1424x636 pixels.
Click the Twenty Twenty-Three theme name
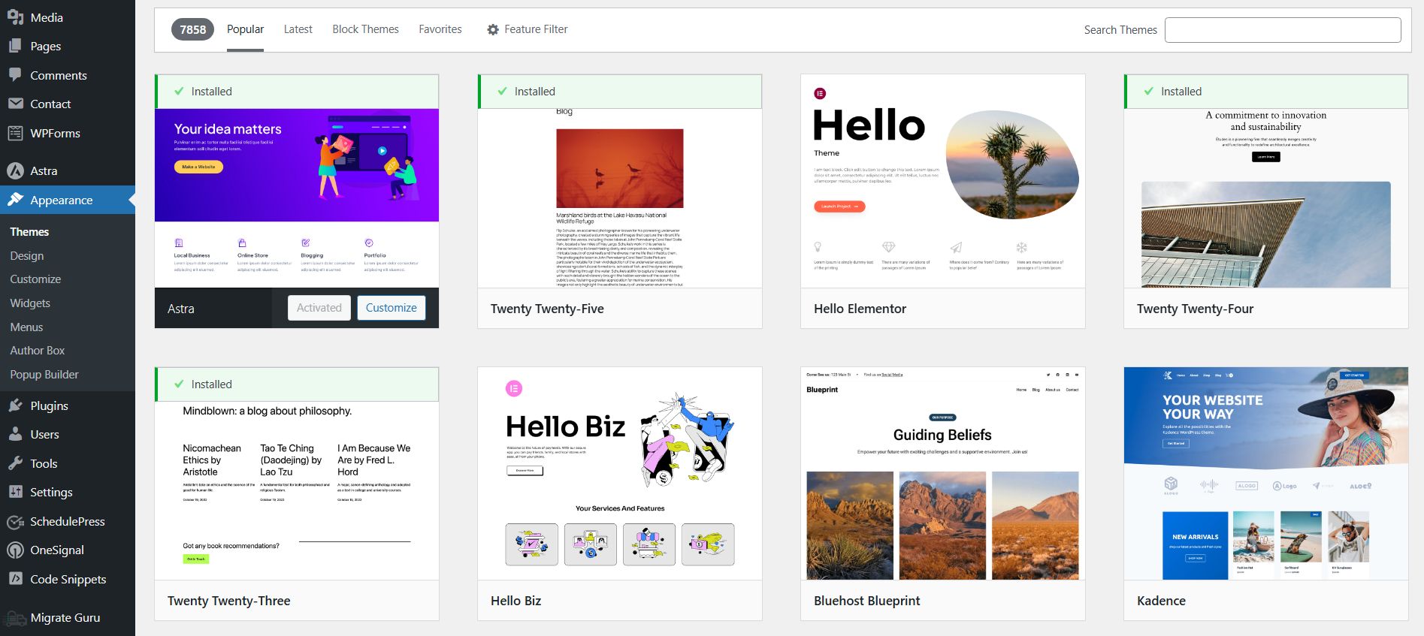coord(228,601)
